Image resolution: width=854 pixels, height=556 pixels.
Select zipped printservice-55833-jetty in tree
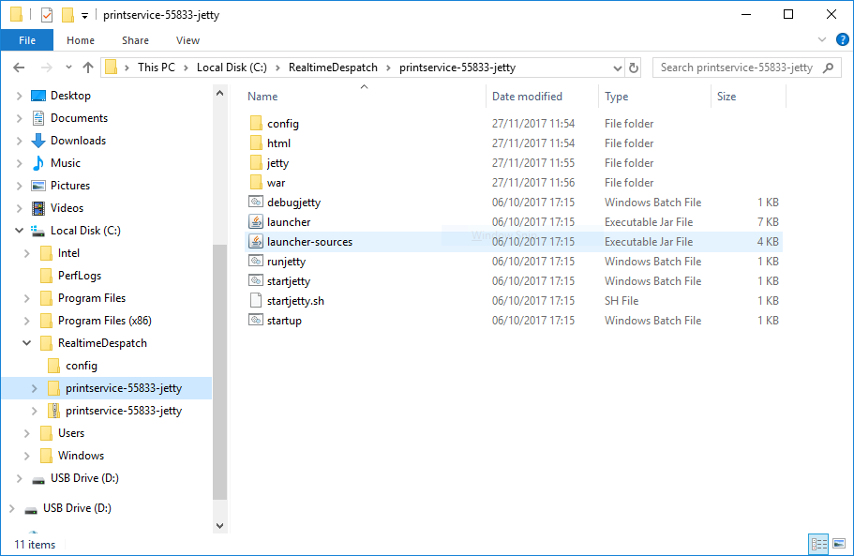pos(124,411)
